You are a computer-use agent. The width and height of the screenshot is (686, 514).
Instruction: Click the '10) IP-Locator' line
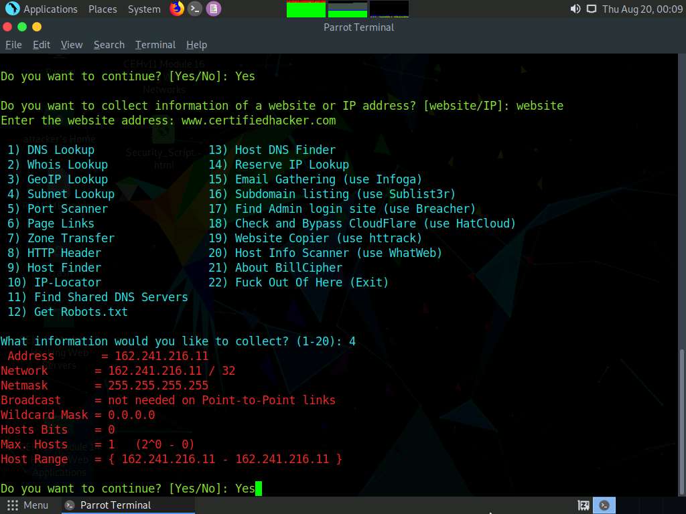click(x=54, y=282)
